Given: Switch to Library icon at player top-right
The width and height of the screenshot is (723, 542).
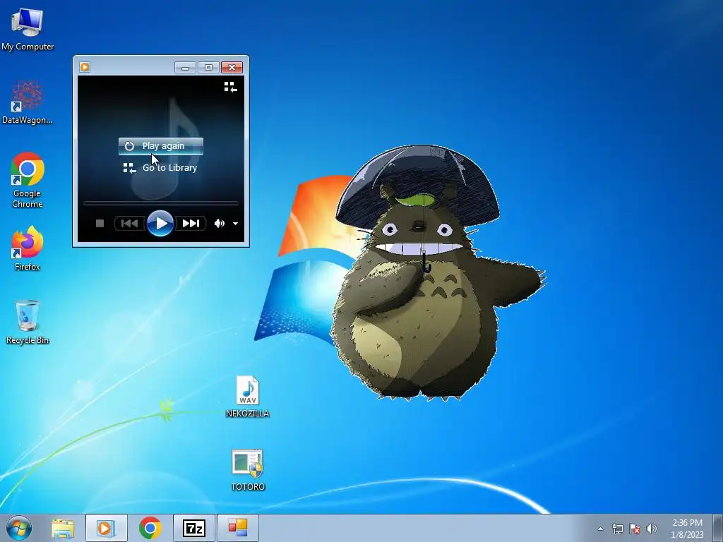Looking at the screenshot, I should coord(231,87).
